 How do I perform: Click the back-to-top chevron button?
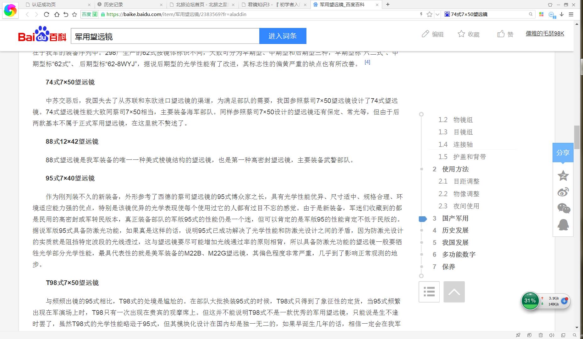tap(454, 292)
